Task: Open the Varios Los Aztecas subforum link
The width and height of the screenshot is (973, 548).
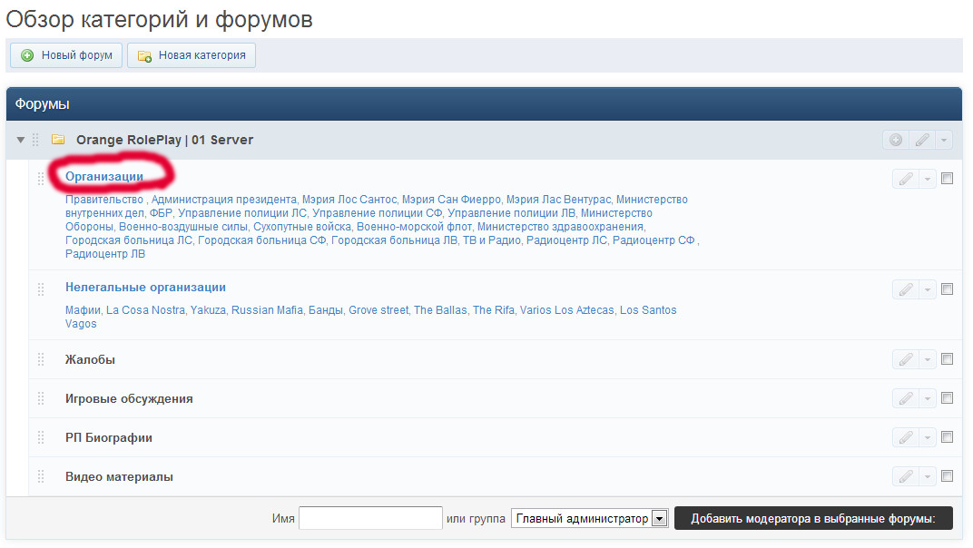Action: point(566,309)
